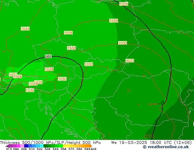Click the 606 legend value

coord(93,149)
